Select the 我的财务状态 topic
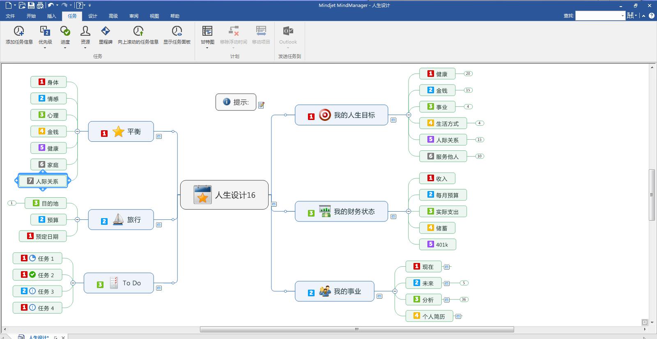This screenshot has width=657, height=339. (341, 211)
